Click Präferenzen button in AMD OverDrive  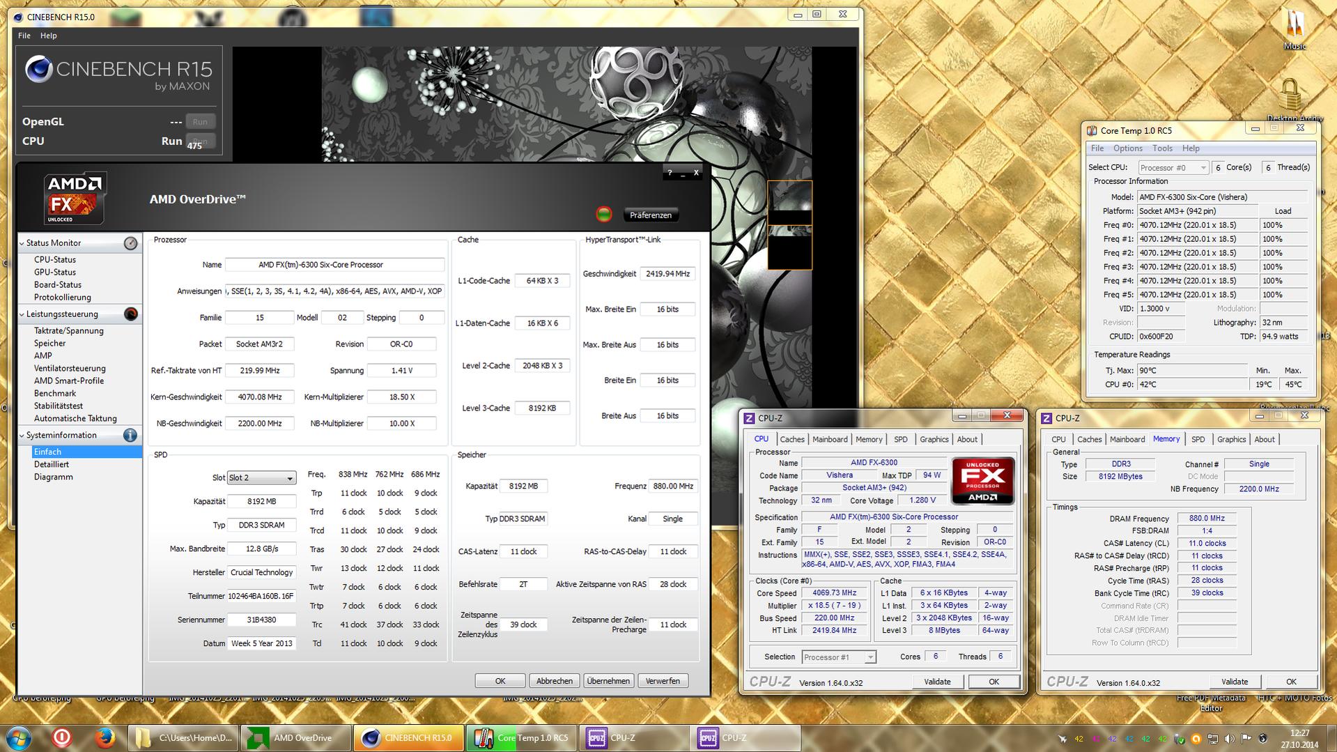tap(651, 215)
